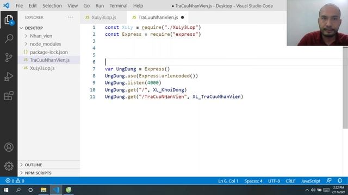Click unsaved dot on TraCuuNhanVien.js tab

(183, 17)
